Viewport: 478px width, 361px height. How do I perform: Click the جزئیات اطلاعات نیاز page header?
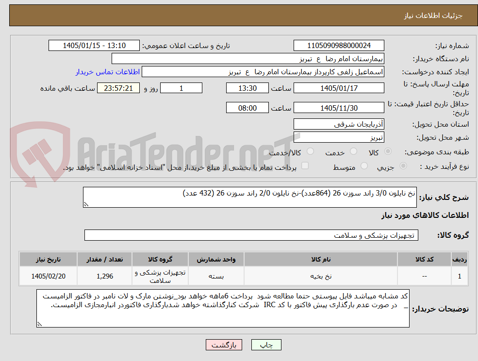coord(433,16)
